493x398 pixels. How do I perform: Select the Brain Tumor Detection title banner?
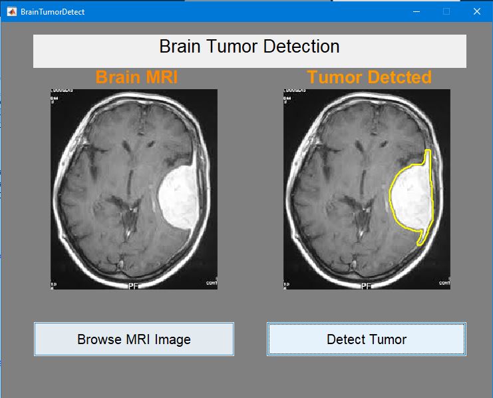point(249,51)
